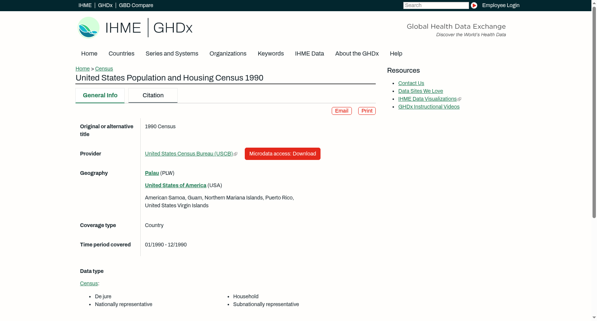This screenshot has width=597, height=321.
Task: Click the '1990 Census' alternative title value
Action: pos(160,127)
